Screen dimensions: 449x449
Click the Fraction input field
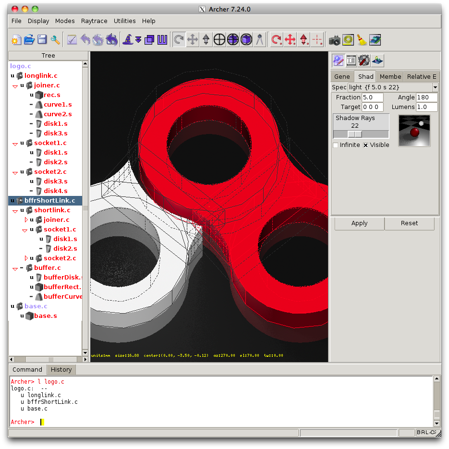pyautogui.click(x=373, y=97)
